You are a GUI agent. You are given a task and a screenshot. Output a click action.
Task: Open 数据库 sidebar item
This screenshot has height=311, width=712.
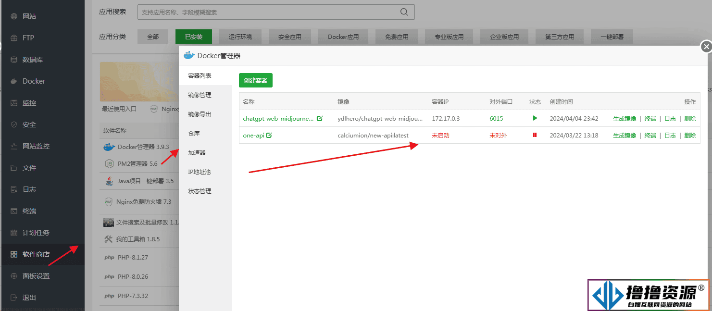[x=42, y=60]
